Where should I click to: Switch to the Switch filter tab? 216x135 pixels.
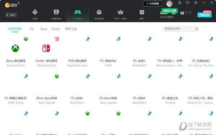click(x=56, y=29)
